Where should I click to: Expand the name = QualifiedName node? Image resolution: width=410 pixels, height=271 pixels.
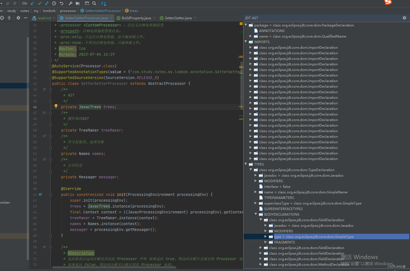coord(251,36)
